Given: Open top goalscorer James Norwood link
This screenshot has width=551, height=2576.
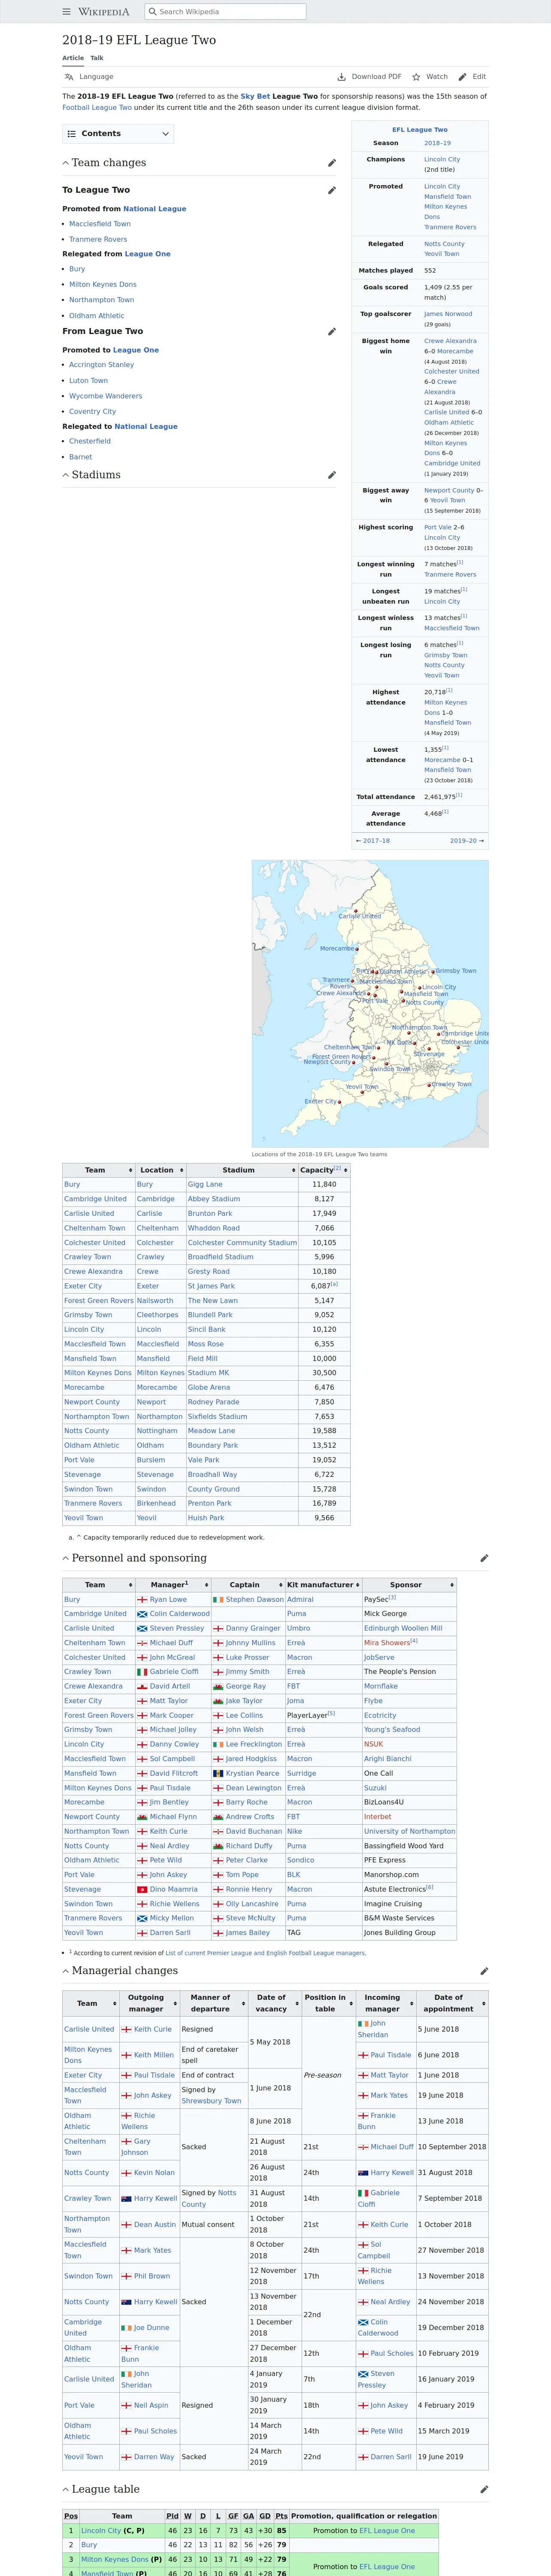Looking at the screenshot, I should [448, 314].
